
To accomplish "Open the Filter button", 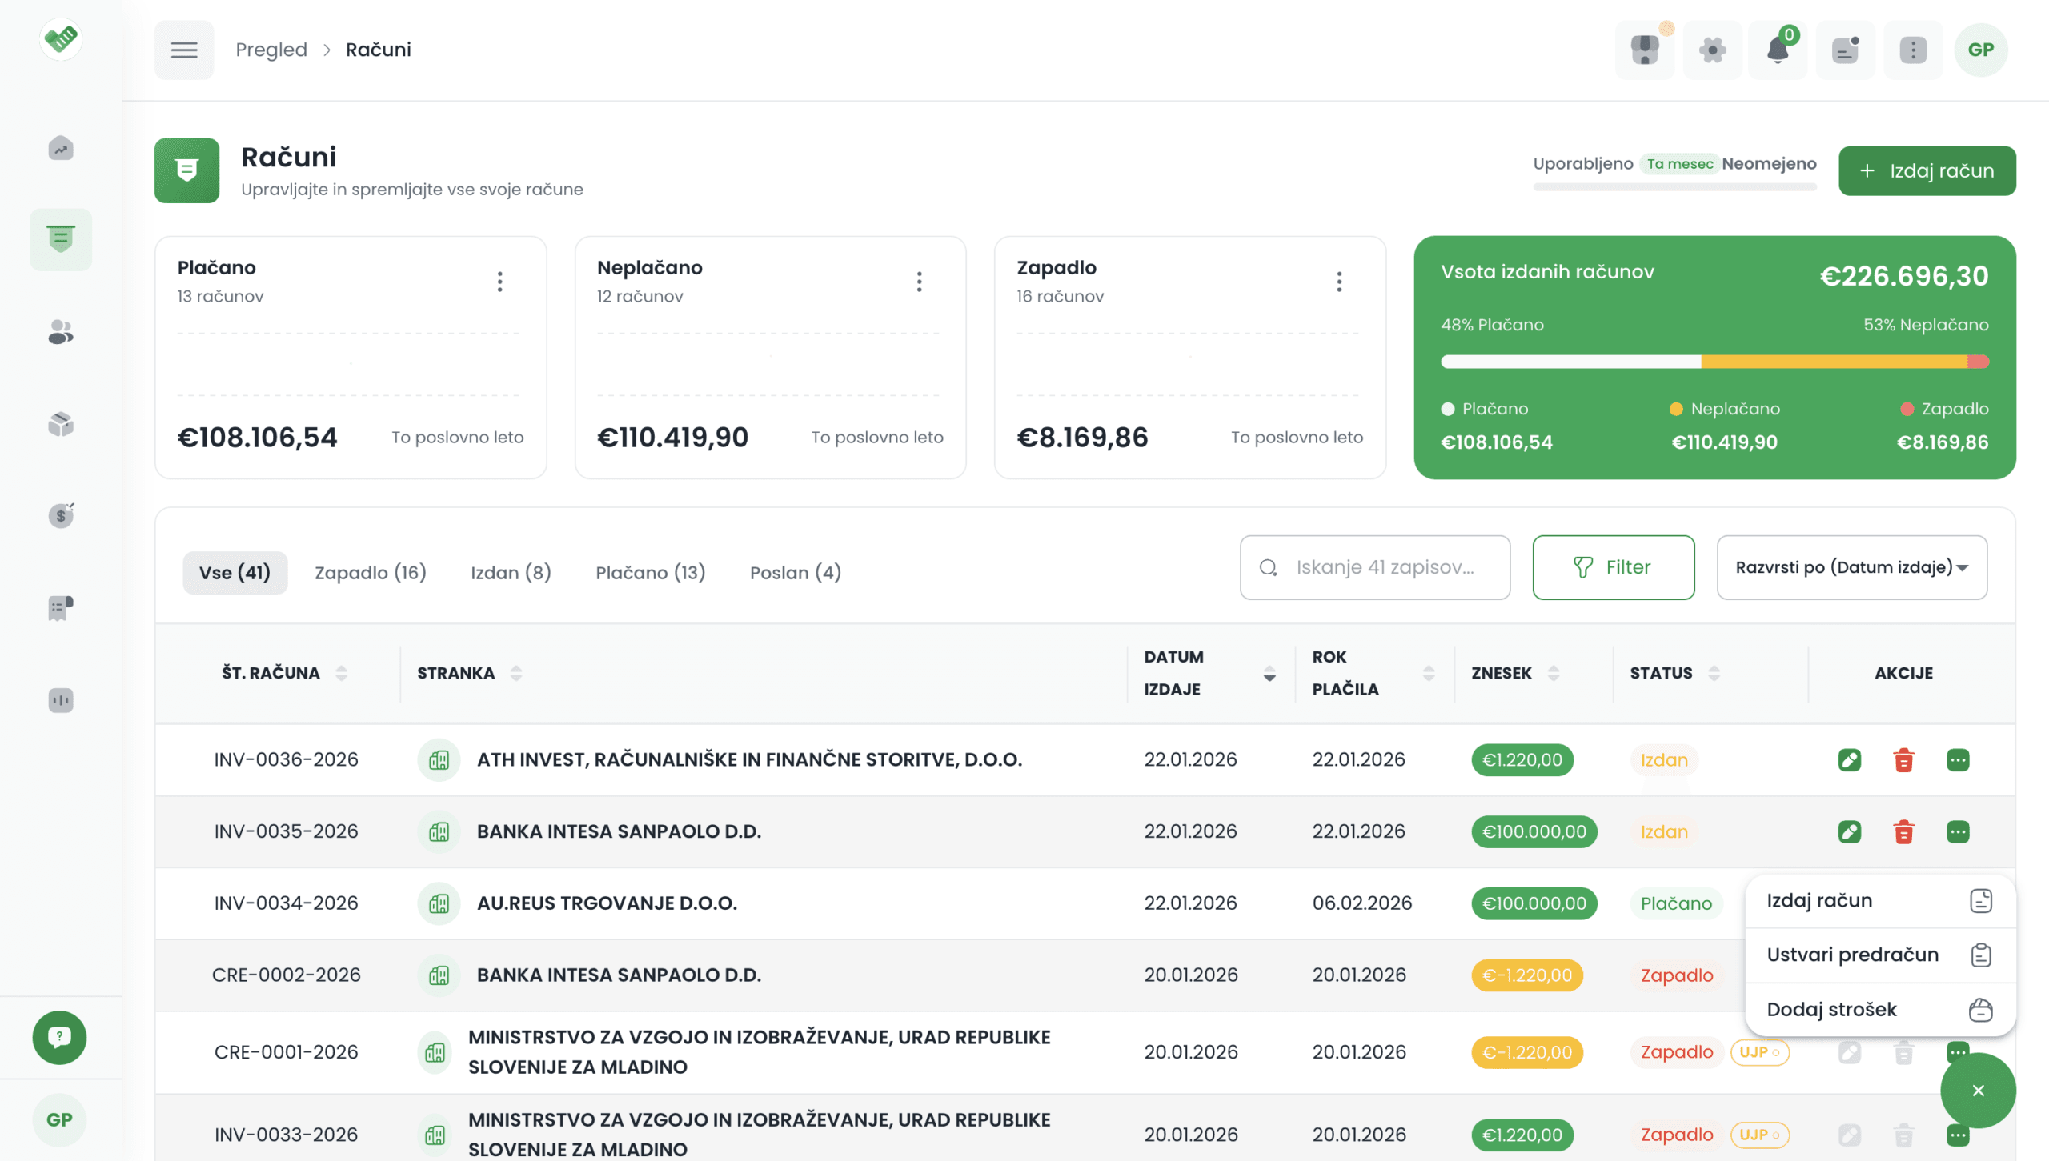I will click(1612, 567).
